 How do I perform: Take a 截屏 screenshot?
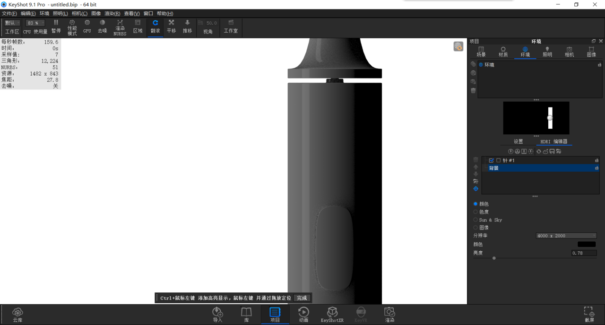[x=589, y=315]
